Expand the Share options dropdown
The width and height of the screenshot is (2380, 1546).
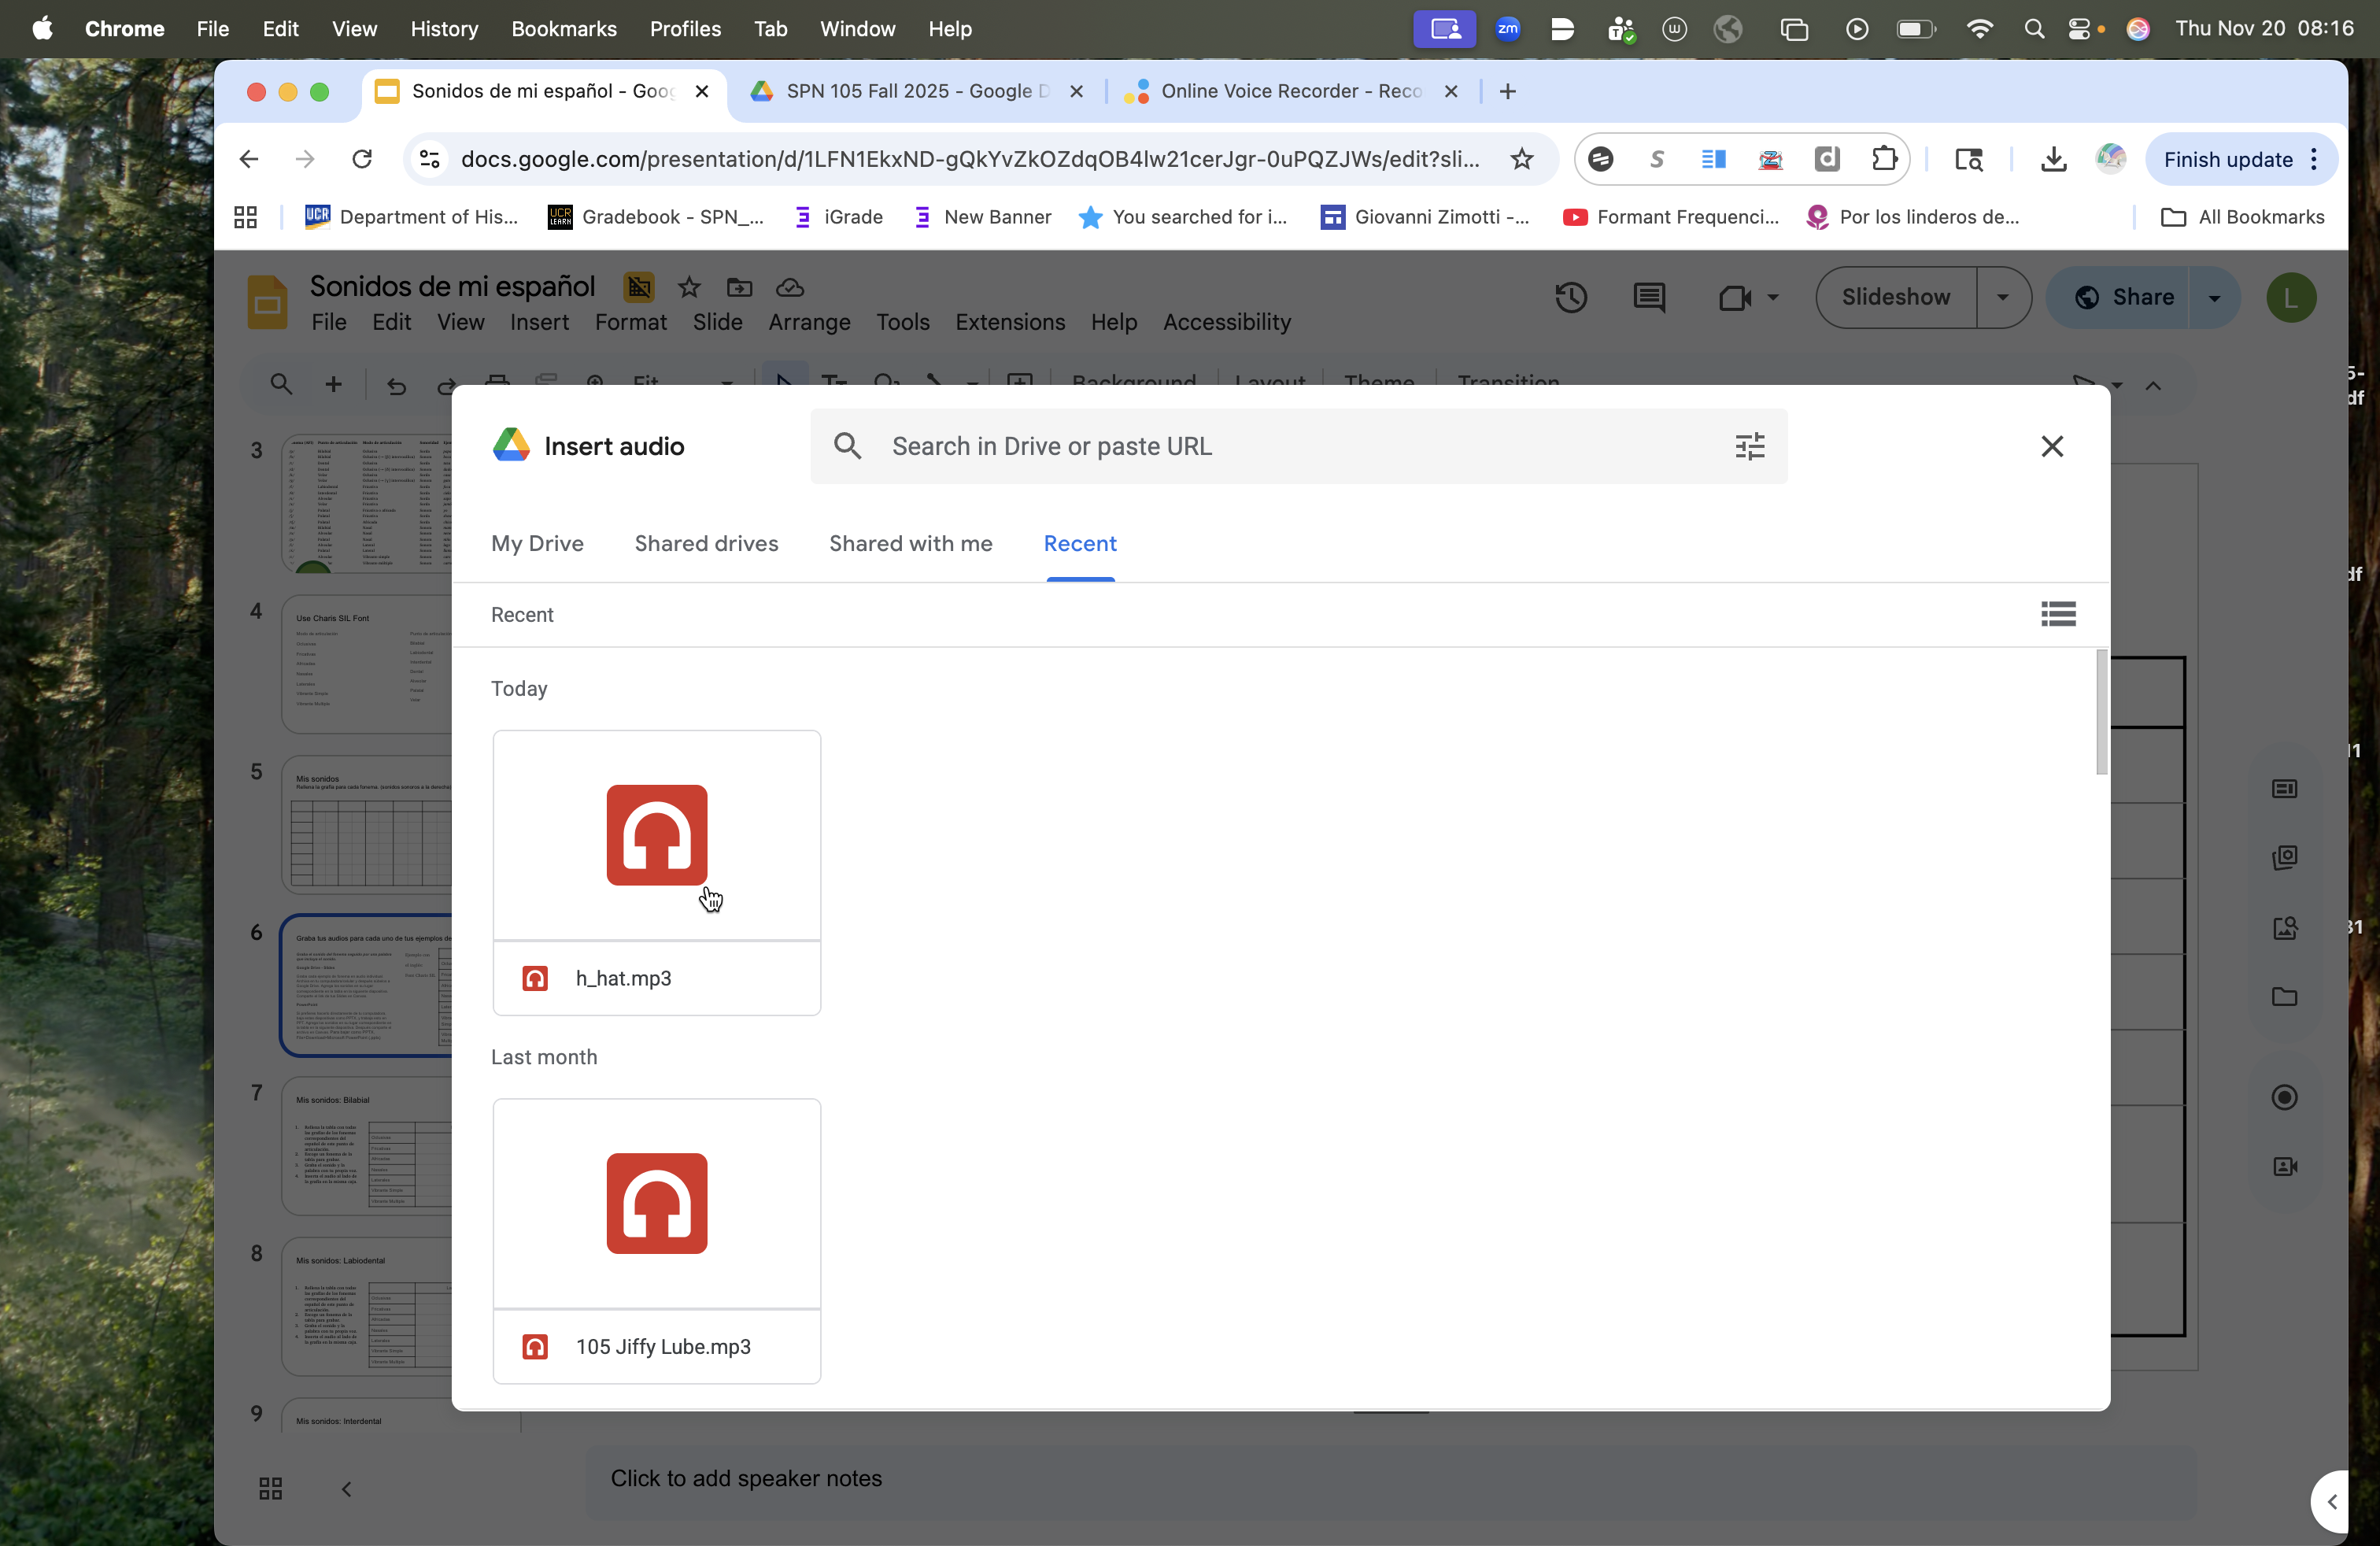click(x=2214, y=297)
